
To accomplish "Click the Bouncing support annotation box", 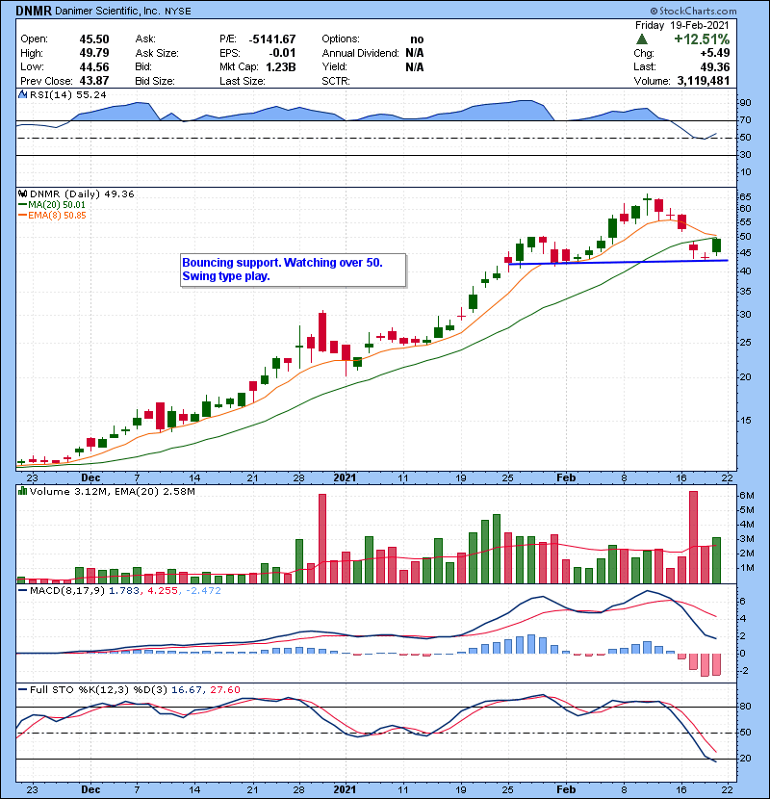I will pyautogui.click(x=293, y=271).
